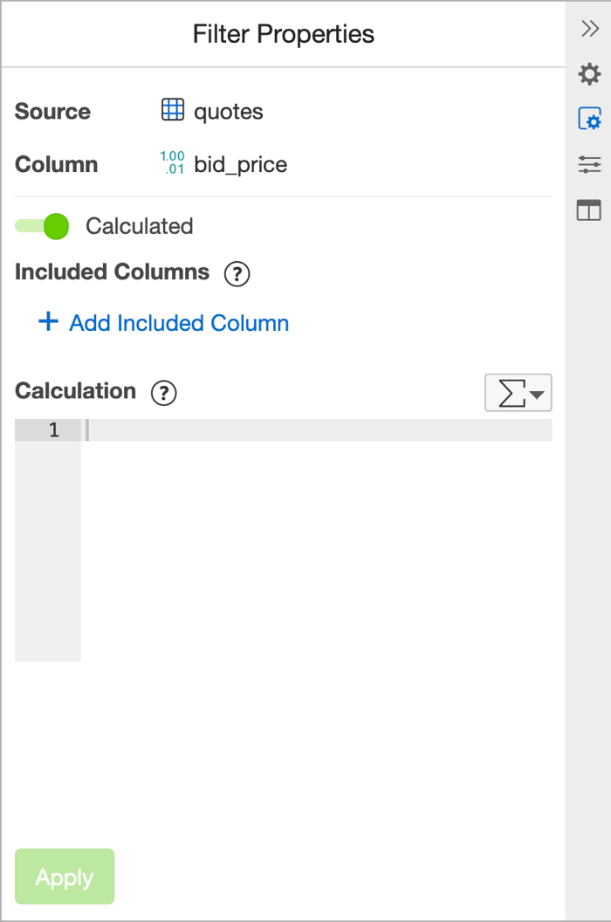Toggle the Calculated switch off
611x922 pixels.
43,226
